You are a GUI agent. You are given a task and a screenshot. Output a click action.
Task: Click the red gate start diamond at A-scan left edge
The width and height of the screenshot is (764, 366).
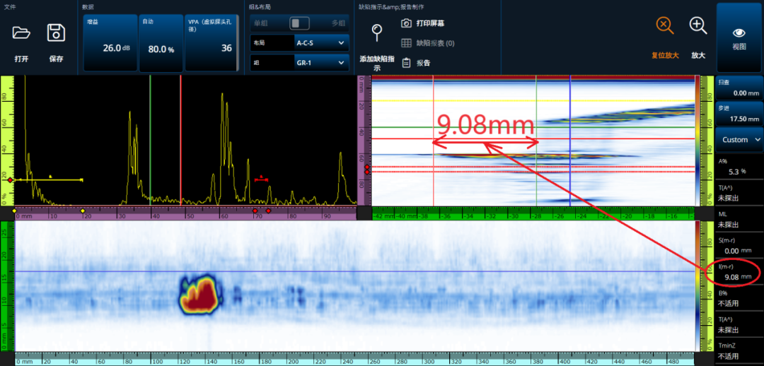[10, 180]
